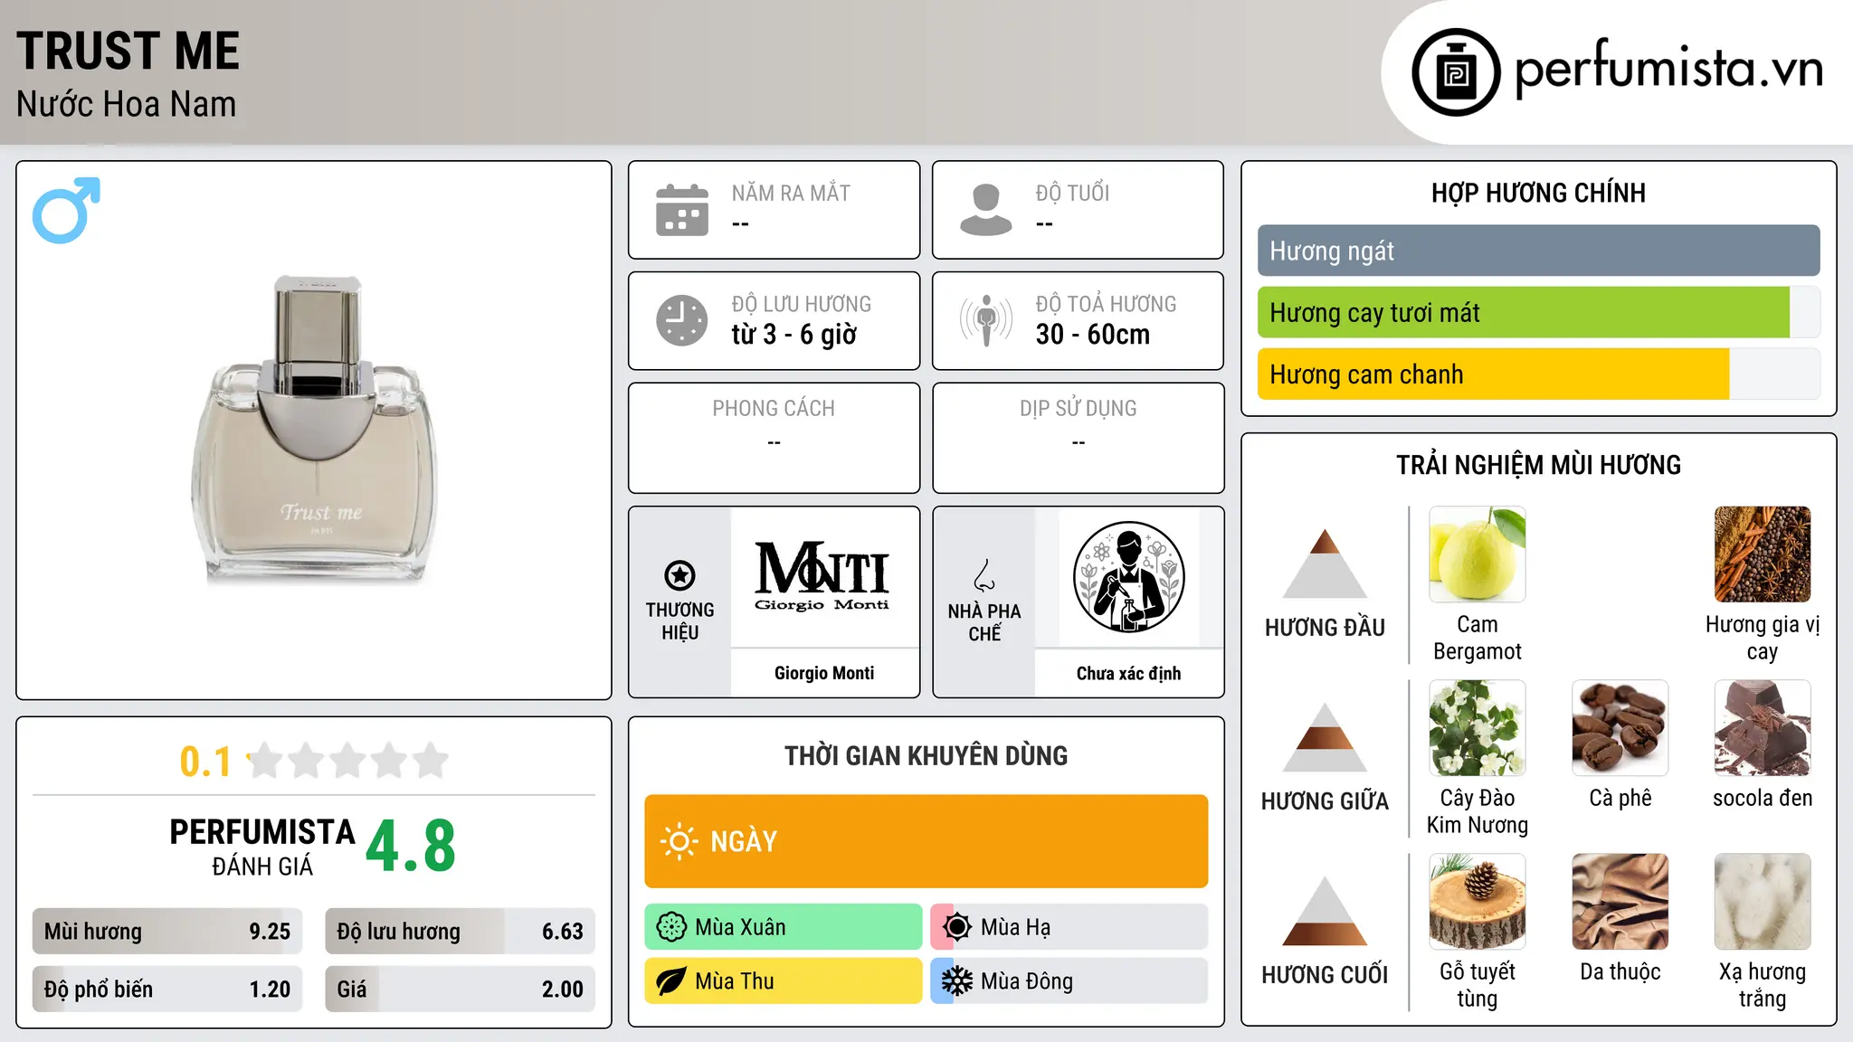Viewport: 1853px width, 1042px height.
Task: Select the Cam Bergamot note image
Action: [x=1478, y=554]
